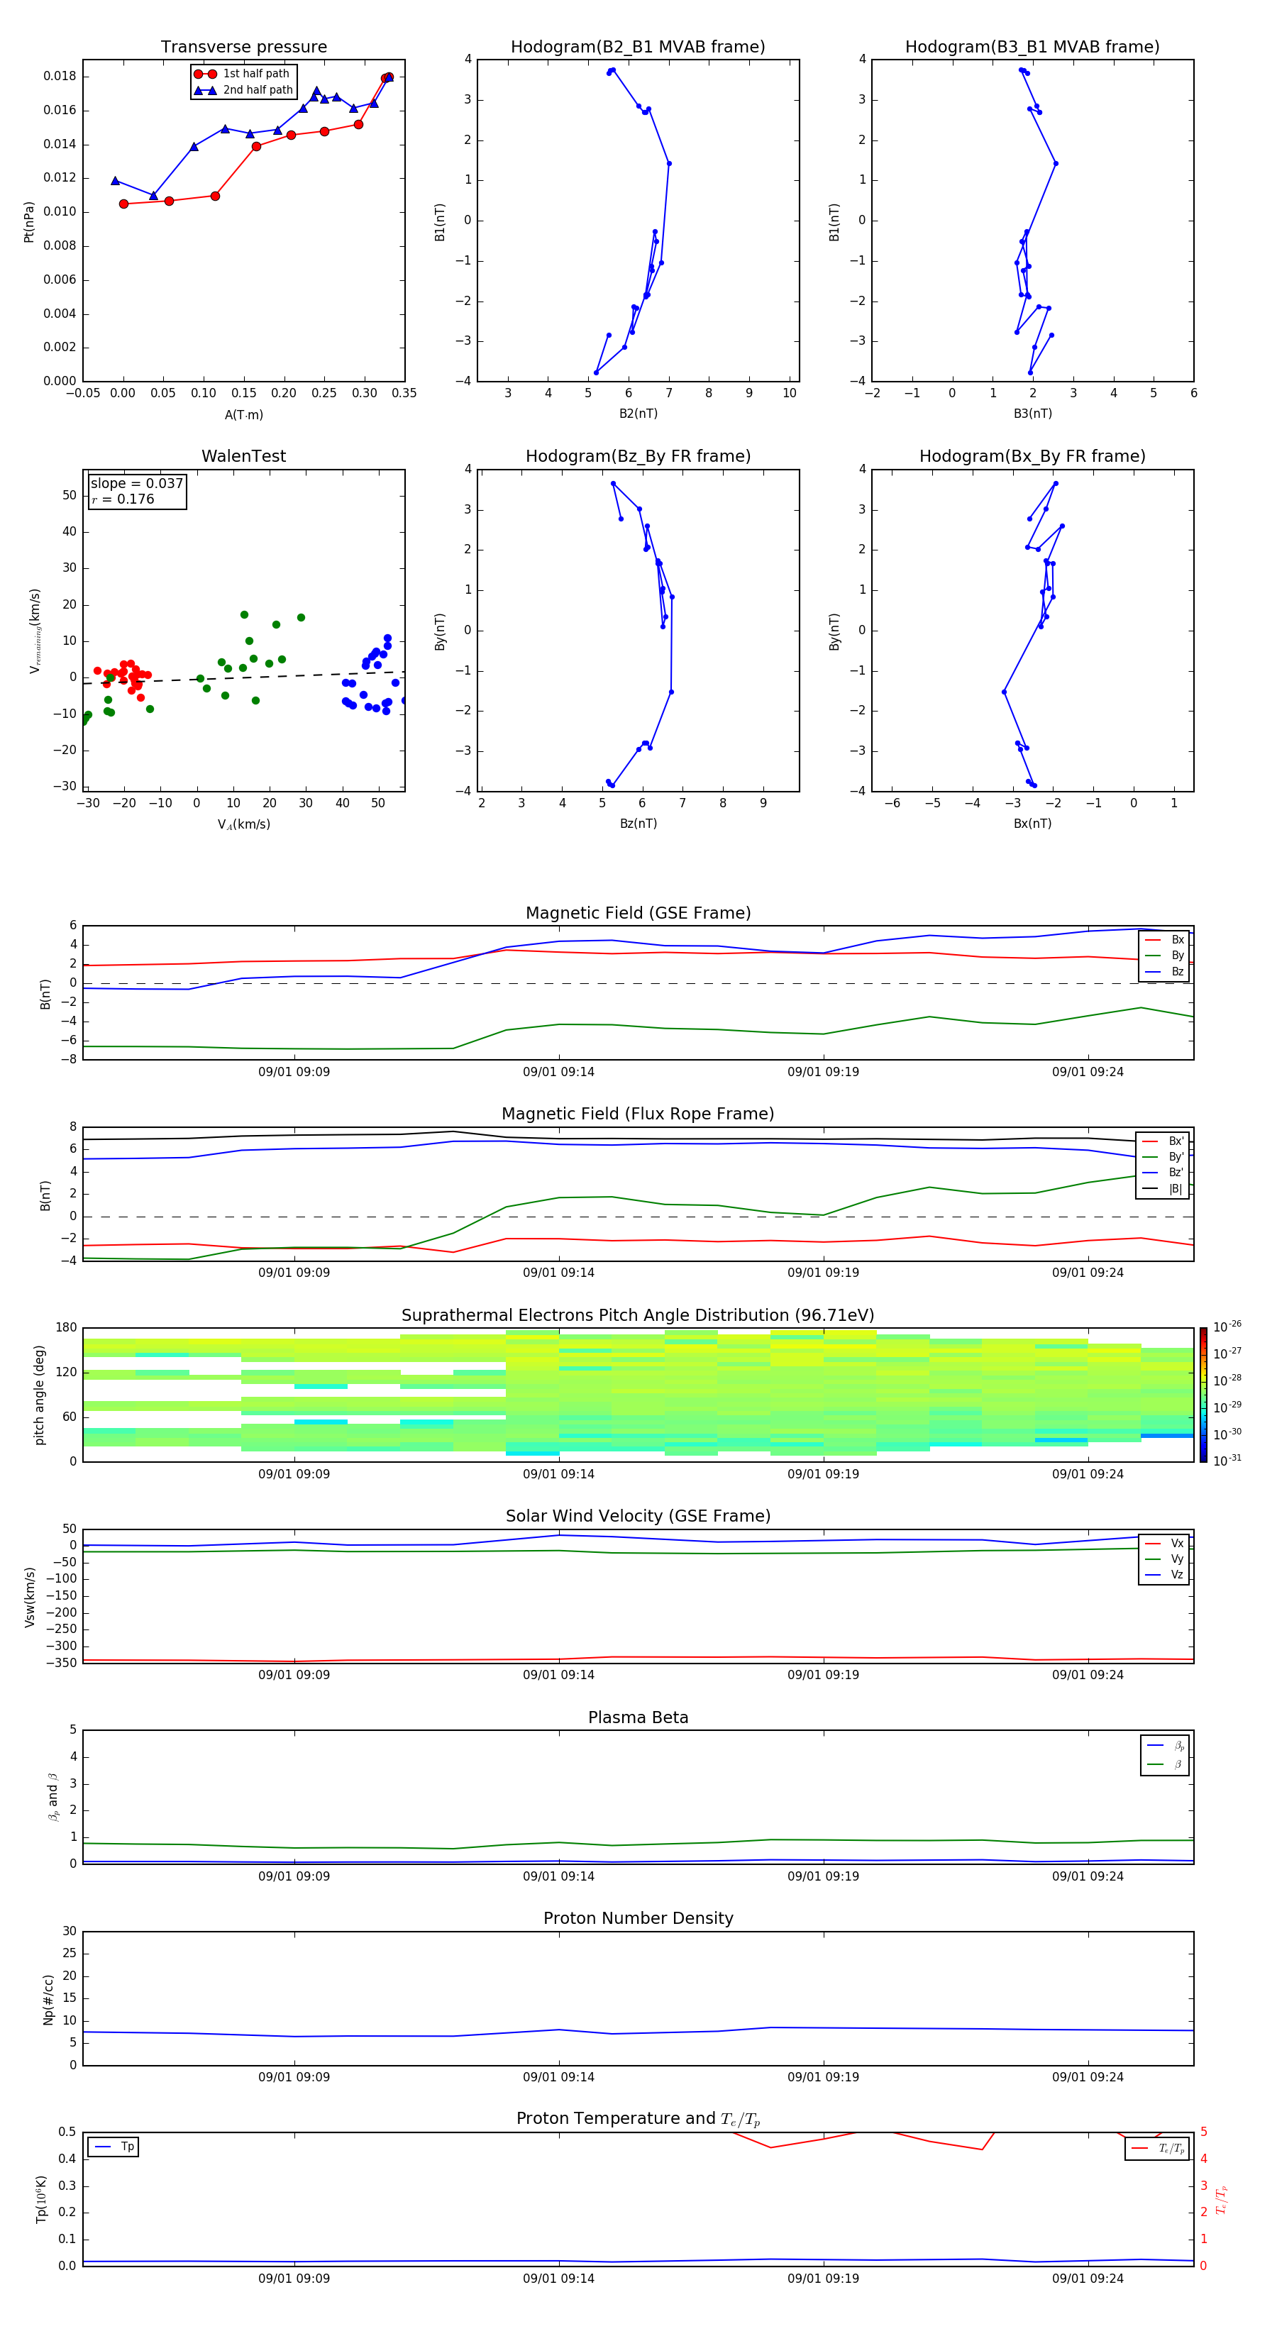Click "09/01 09:19" under the Solar Wind Velocity panel
This screenshot has width=1277, height=2341.
pyautogui.click(x=822, y=1675)
